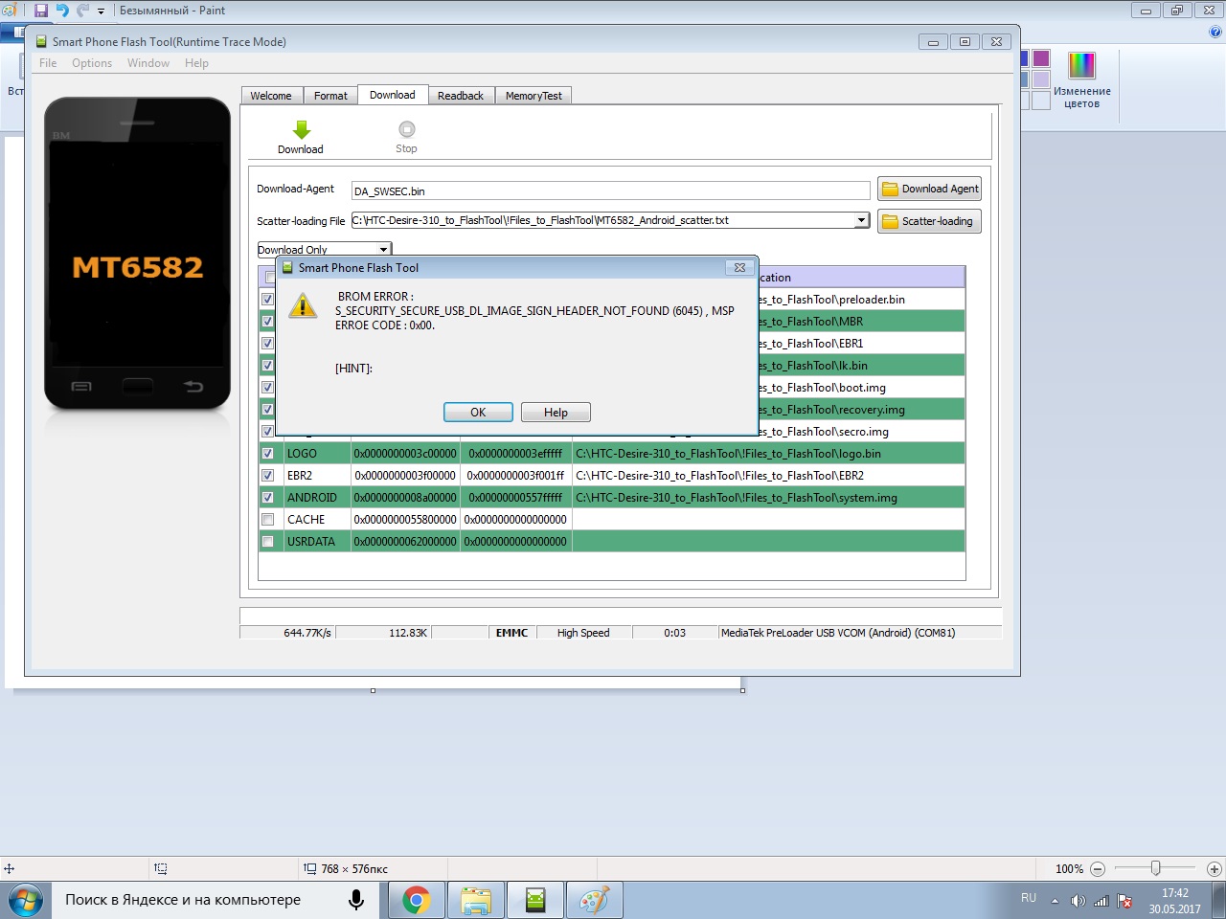This screenshot has width=1226, height=919.
Task: Open Action Center flag icon in tray
Action: pyautogui.click(x=1125, y=901)
